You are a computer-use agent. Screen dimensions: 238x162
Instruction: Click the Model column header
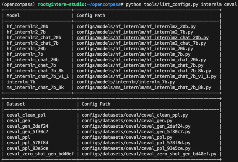14,15
